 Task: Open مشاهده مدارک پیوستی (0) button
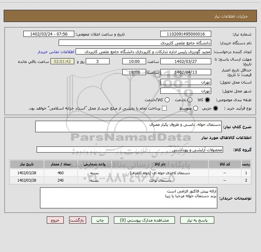[x=144, y=220]
